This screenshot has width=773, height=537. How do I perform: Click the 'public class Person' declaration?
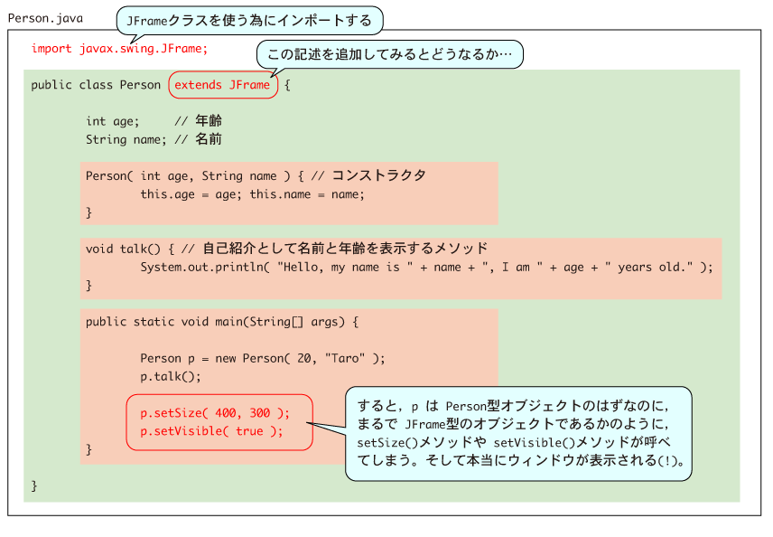(96, 85)
